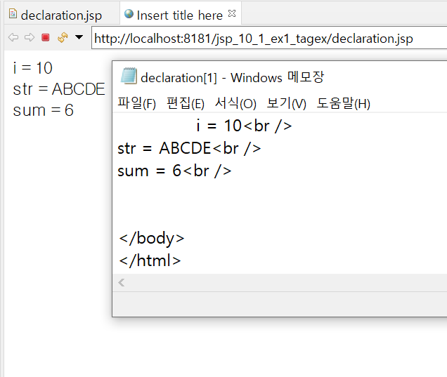Image resolution: width=447 pixels, height=377 pixels.
Task: Close the Insert title here tab
Action: (x=232, y=13)
